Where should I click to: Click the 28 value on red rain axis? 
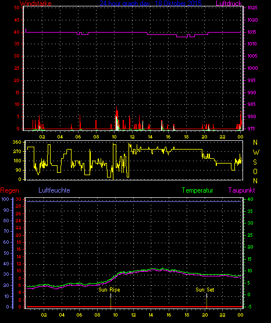(19, 207)
